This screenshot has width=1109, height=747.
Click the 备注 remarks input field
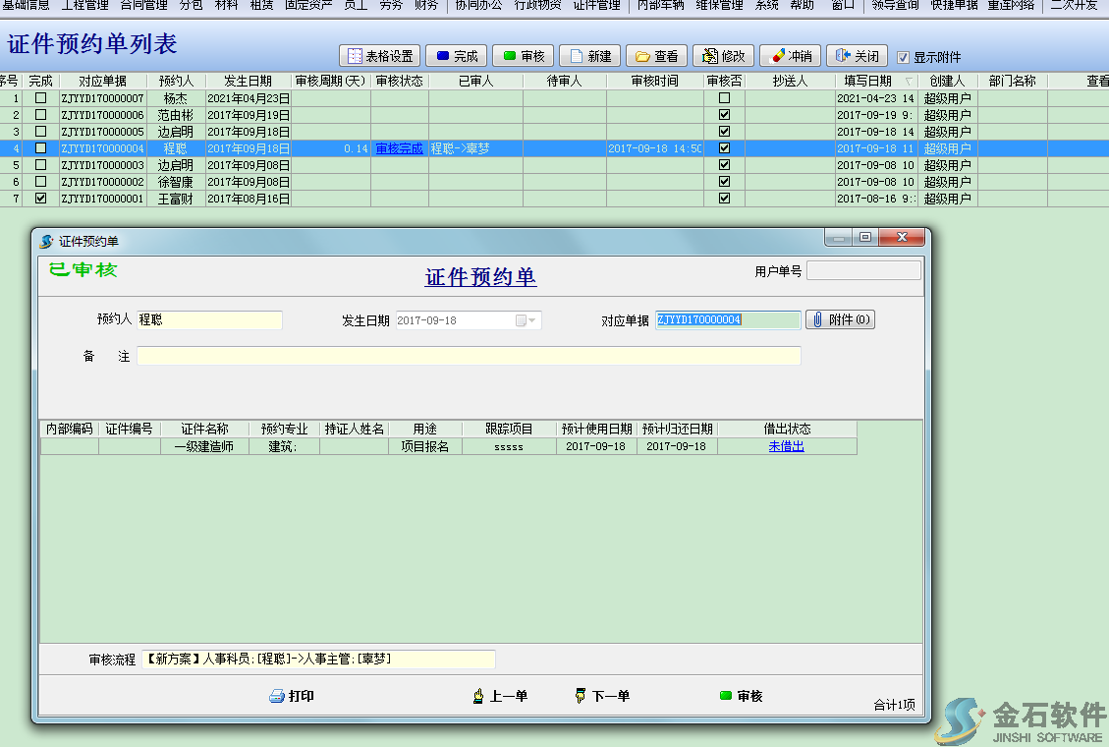point(469,356)
